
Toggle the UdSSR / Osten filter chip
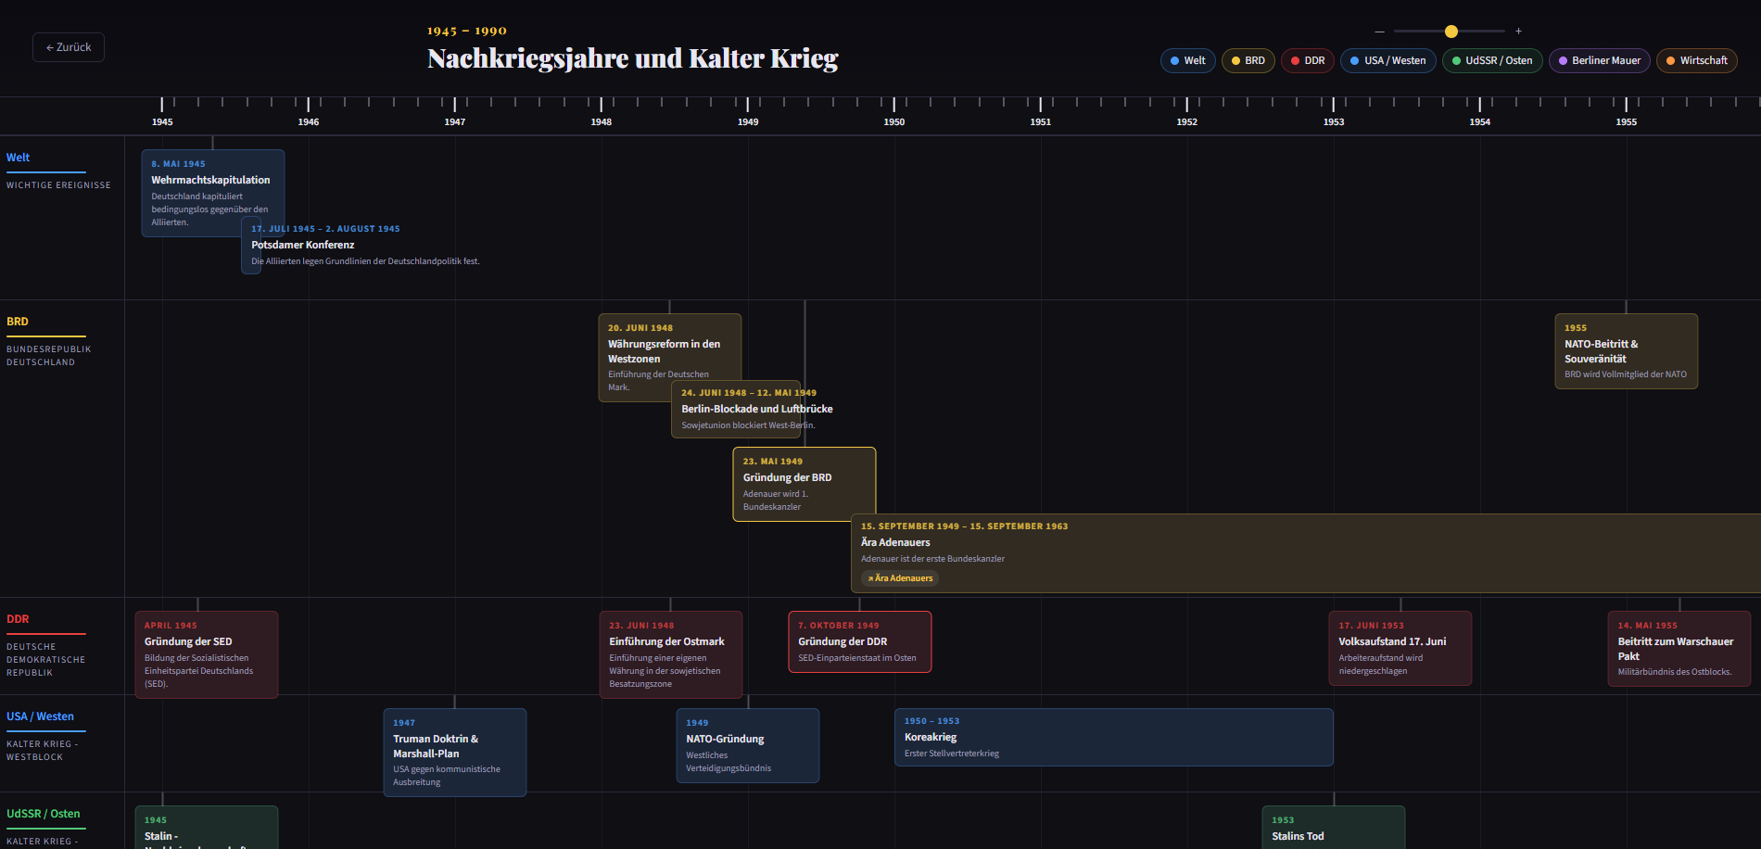pos(1492,61)
